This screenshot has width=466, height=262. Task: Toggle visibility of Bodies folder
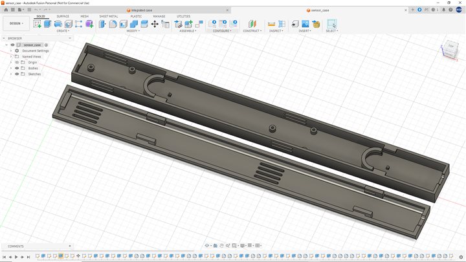[x=17, y=68]
